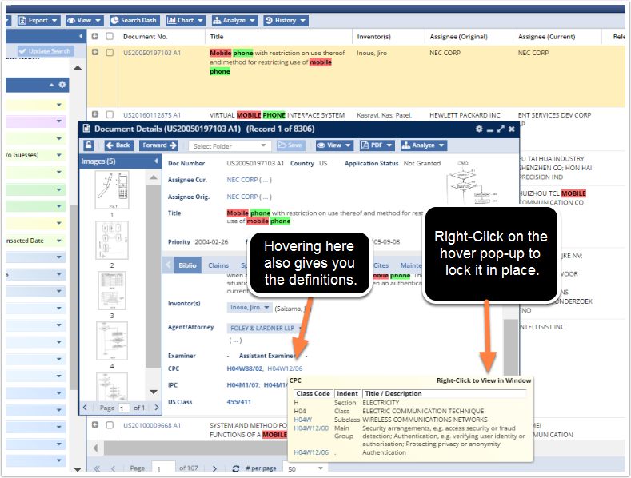
Task: Expand row US20100009668 A1 plus icon
Action: pyautogui.click(x=95, y=424)
